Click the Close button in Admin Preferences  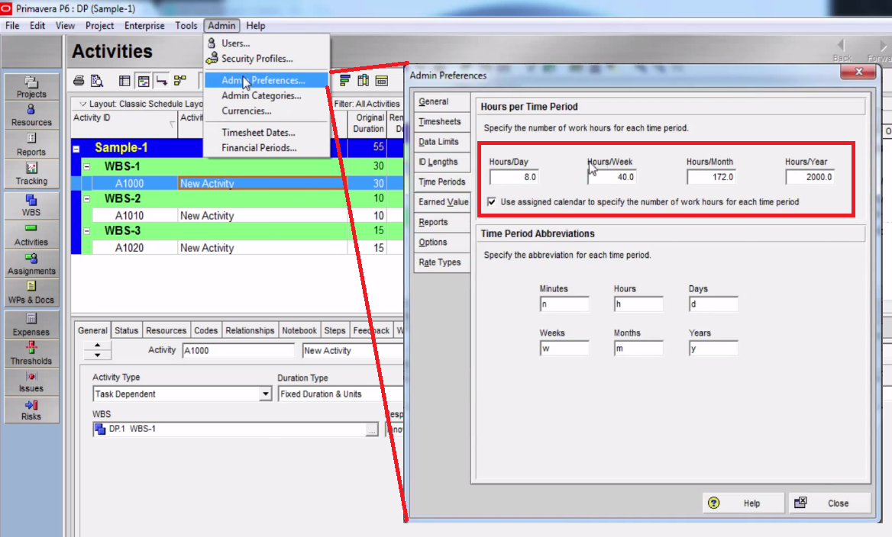point(830,503)
